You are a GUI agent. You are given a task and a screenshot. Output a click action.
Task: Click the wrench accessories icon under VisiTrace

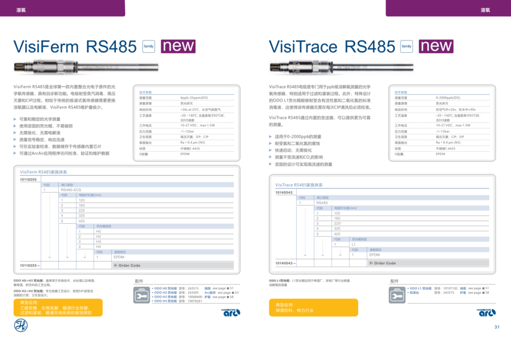(x=397, y=295)
